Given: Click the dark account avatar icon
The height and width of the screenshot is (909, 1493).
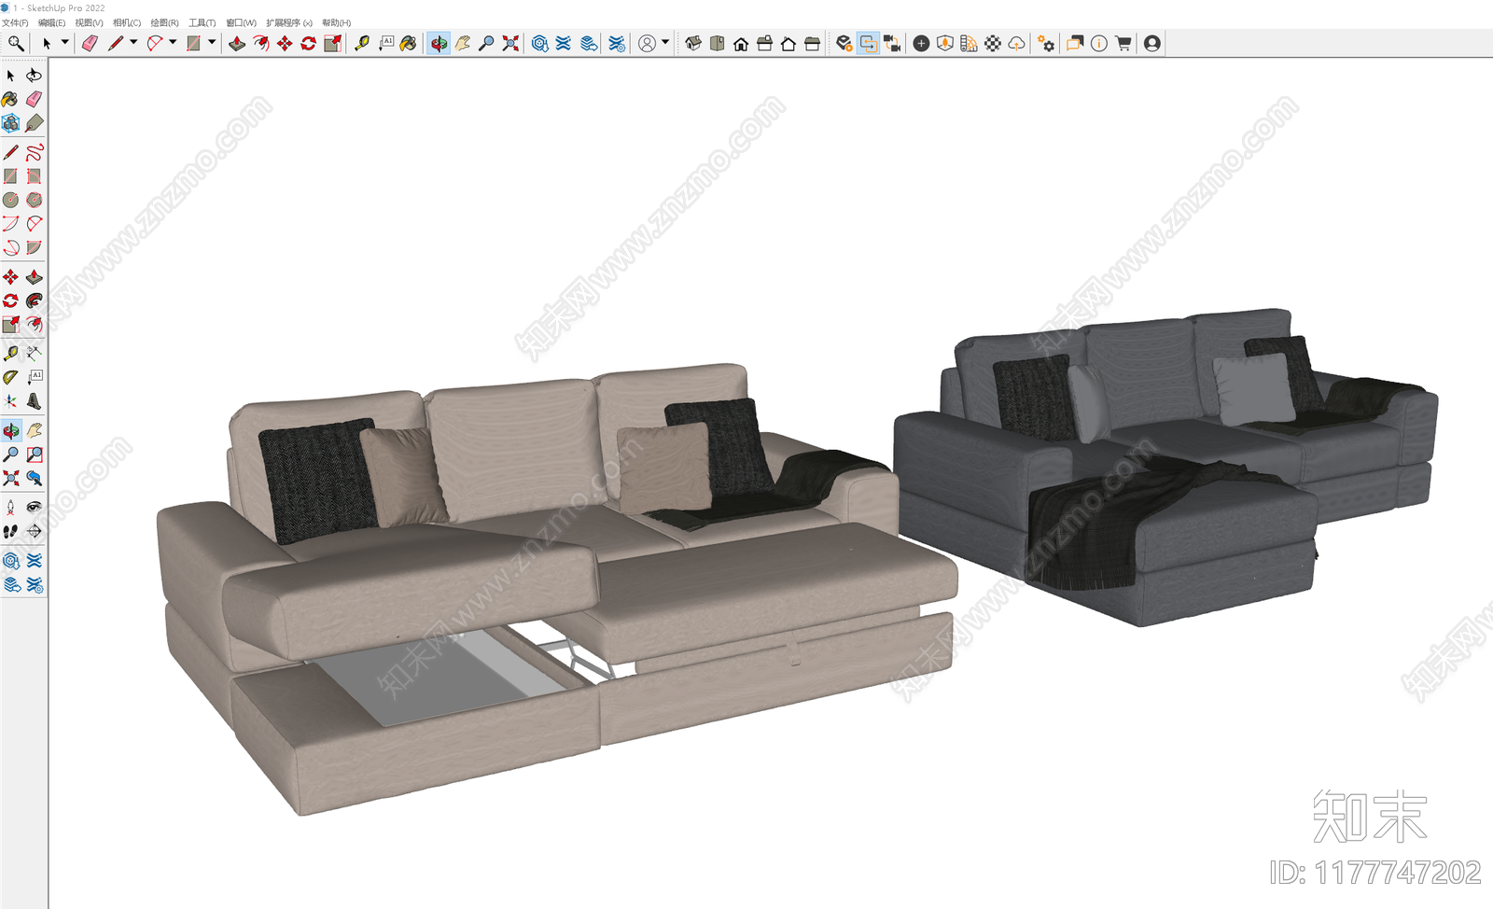Looking at the screenshot, I should [1152, 43].
